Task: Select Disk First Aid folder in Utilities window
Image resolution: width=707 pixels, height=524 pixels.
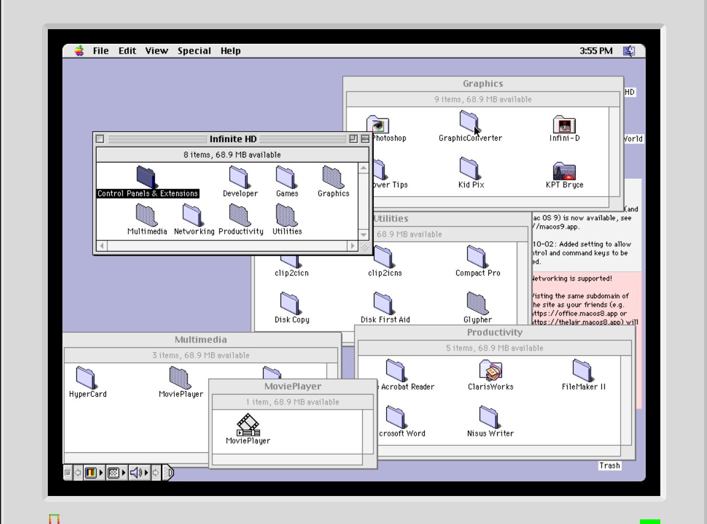Action: tap(384, 303)
